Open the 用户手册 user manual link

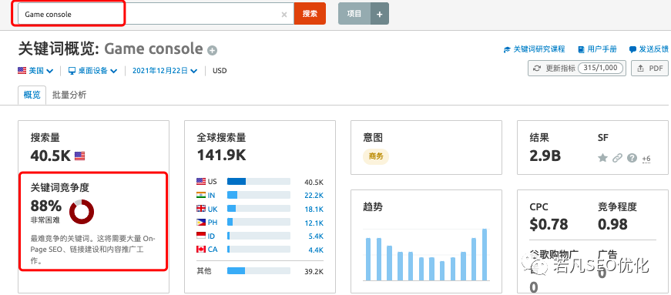tap(597, 49)
